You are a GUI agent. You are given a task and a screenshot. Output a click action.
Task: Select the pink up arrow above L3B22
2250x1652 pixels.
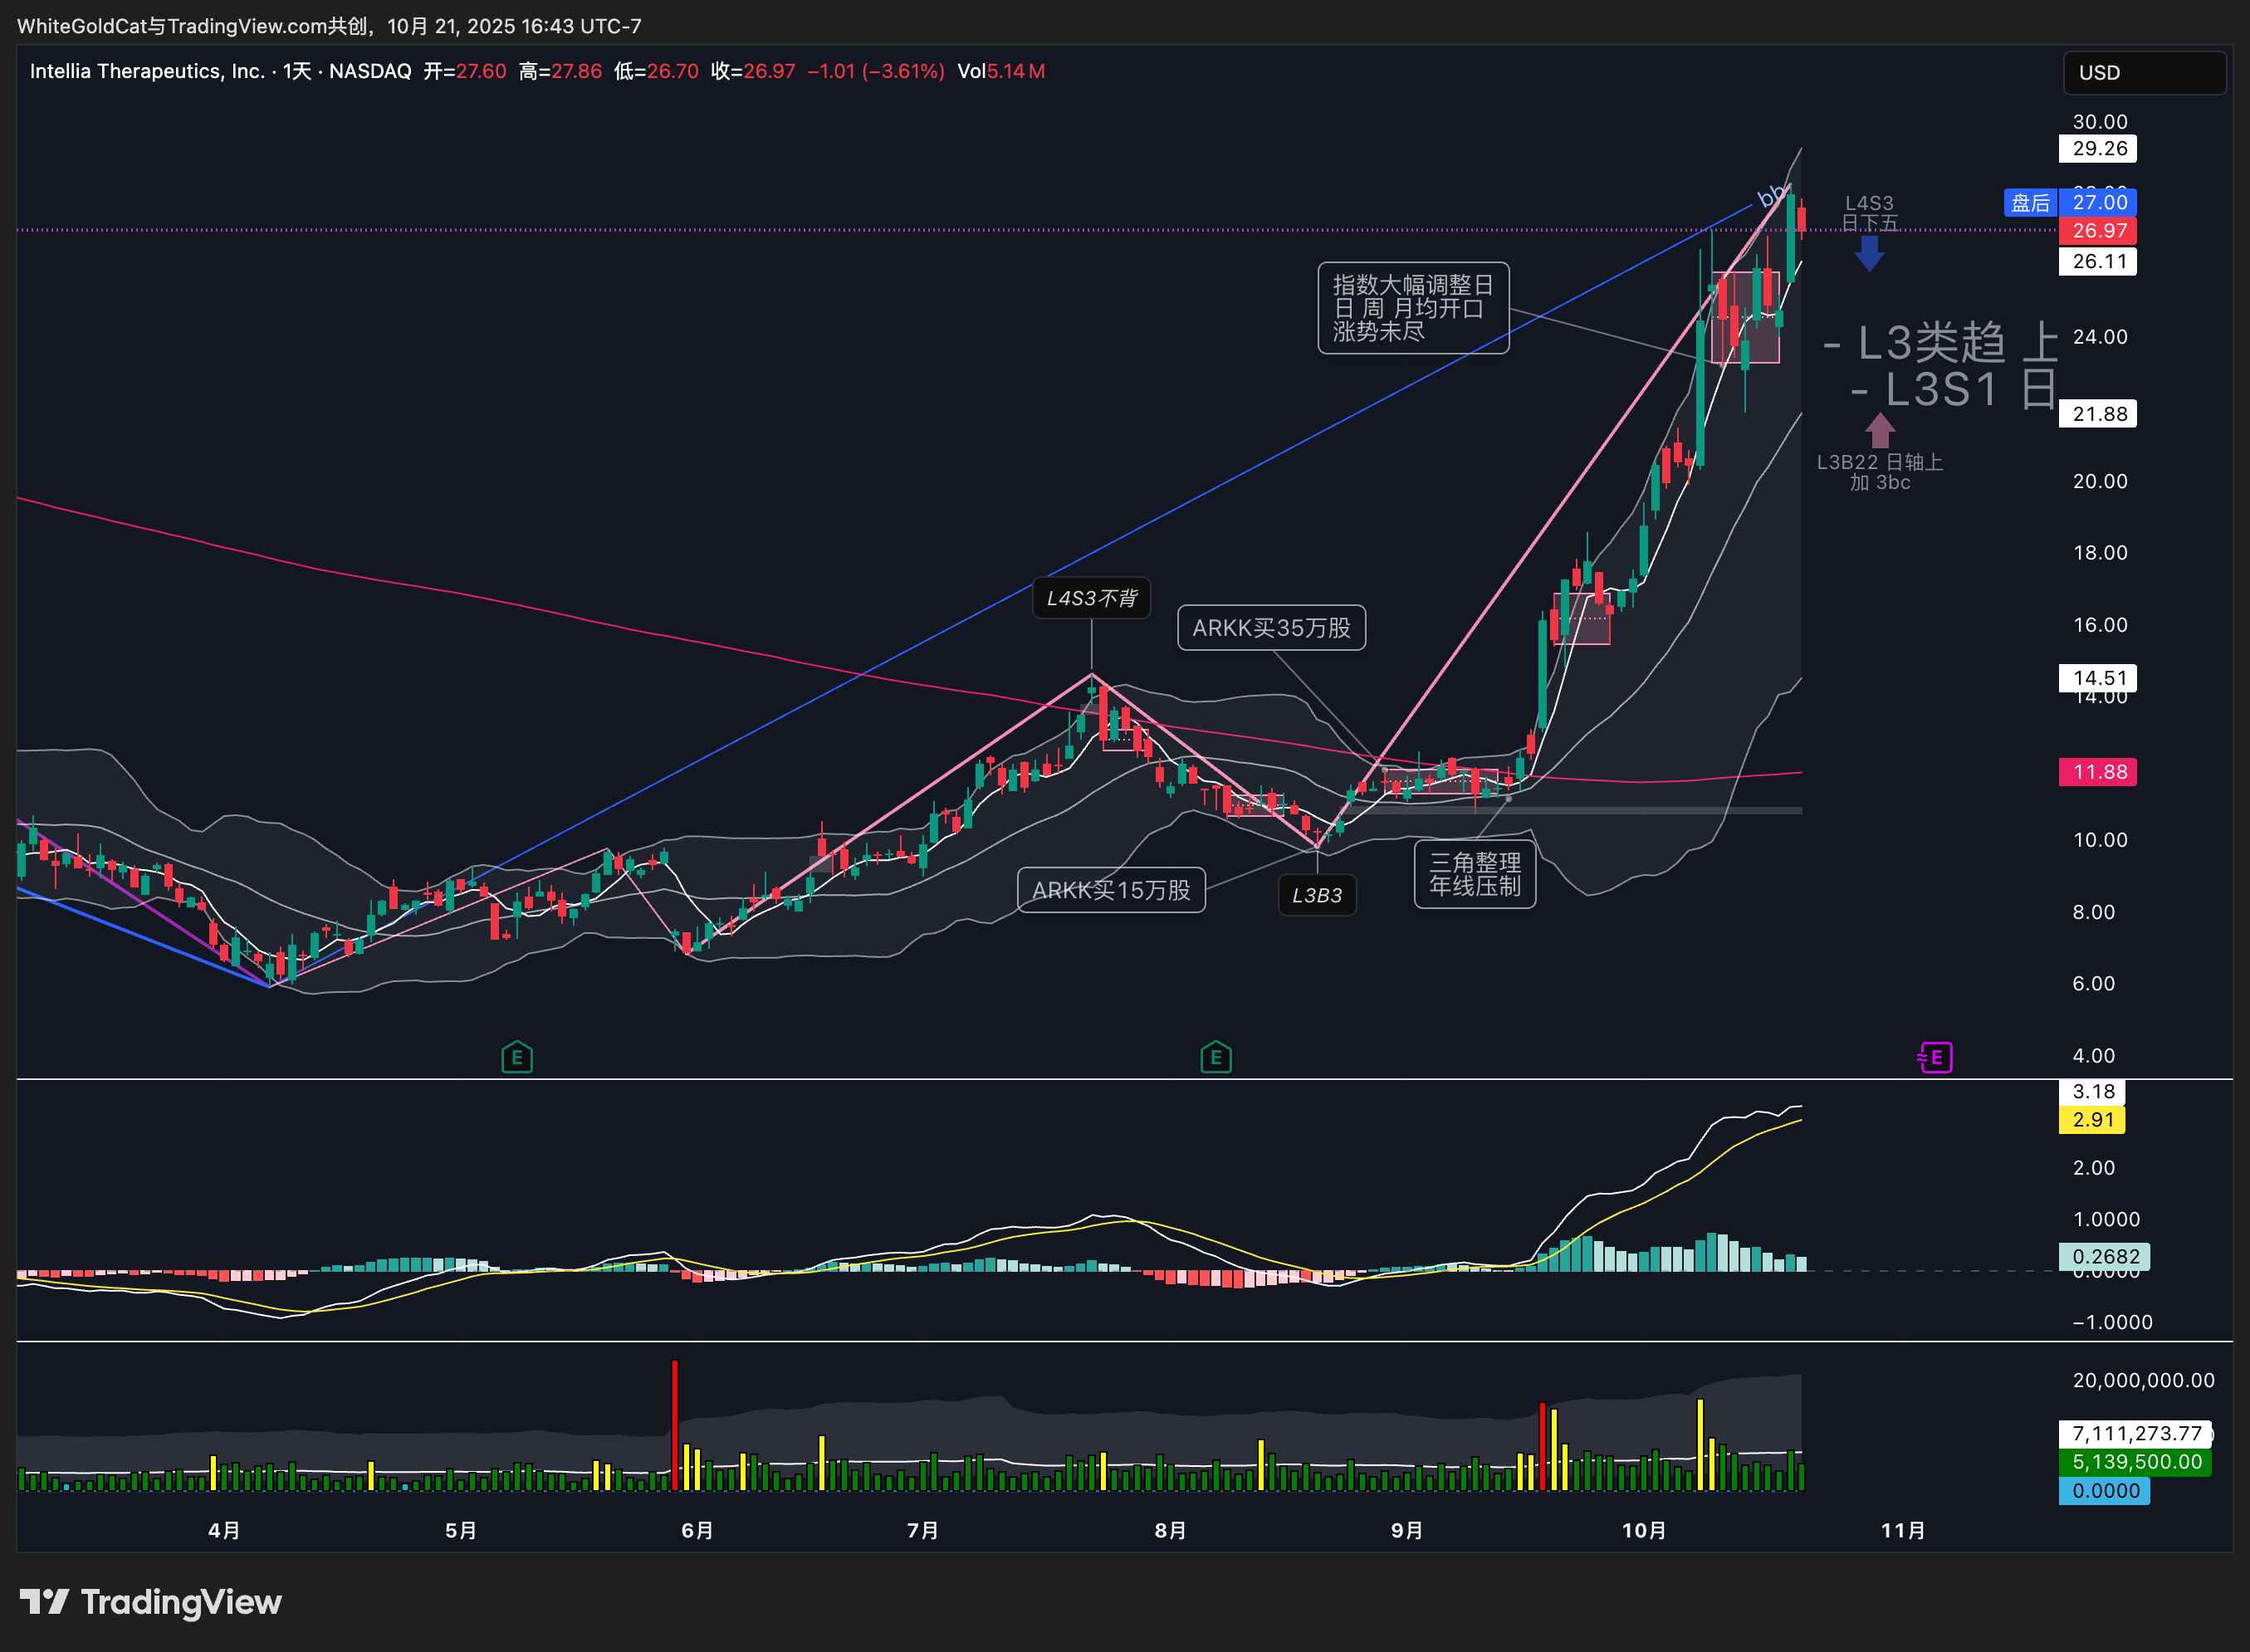tap(1880, 430)
